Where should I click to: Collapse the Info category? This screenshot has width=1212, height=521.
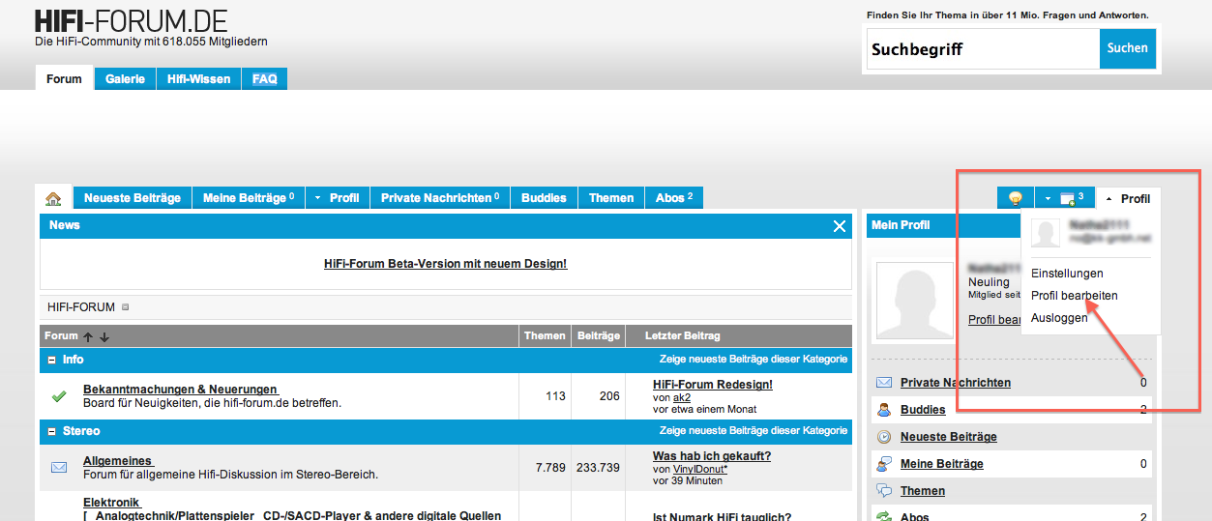click(x=51, y=360)
